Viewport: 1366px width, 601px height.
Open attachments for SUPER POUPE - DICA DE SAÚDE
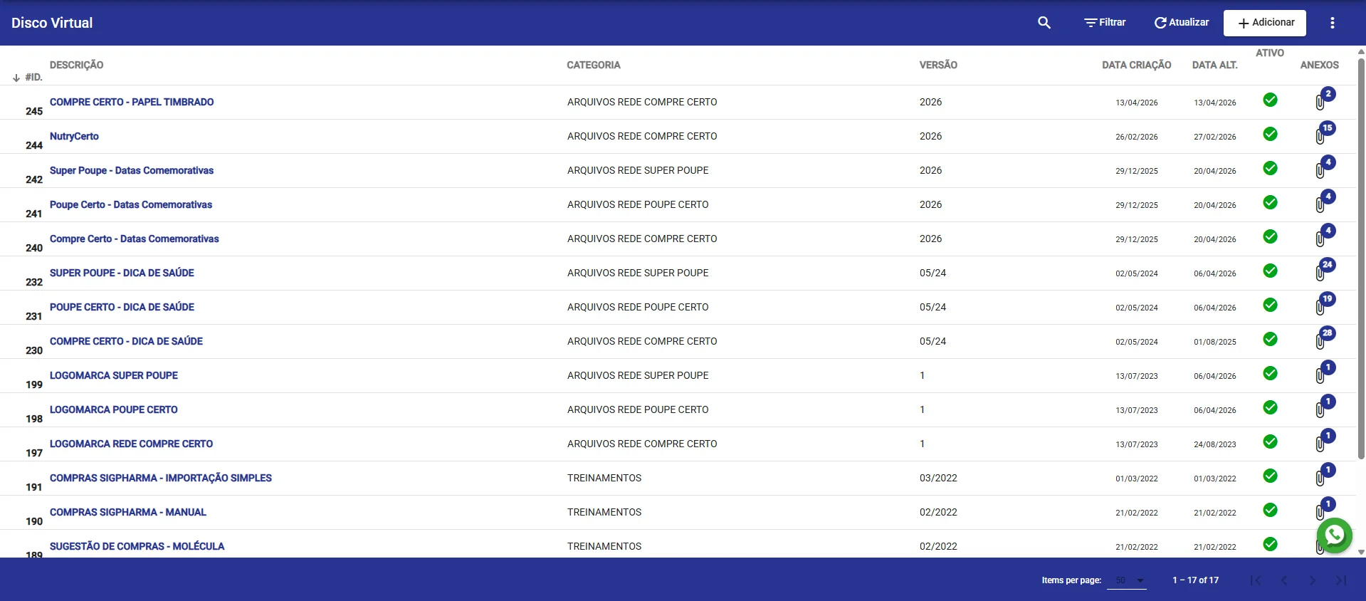[1325, 270]
